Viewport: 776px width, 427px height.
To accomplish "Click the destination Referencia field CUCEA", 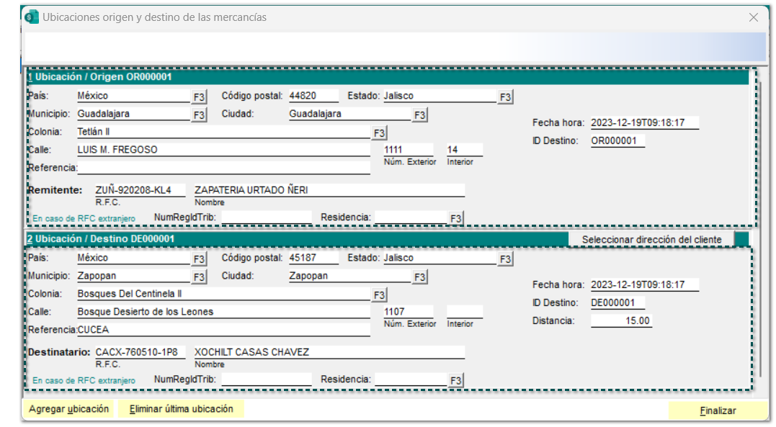I will pyautogui.click(x=223, y=330).
